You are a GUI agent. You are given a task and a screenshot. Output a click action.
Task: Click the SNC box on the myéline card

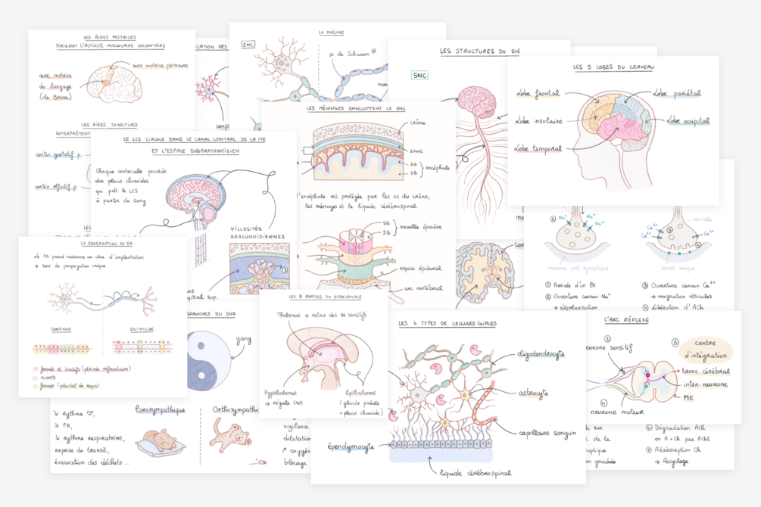(248, 45)
